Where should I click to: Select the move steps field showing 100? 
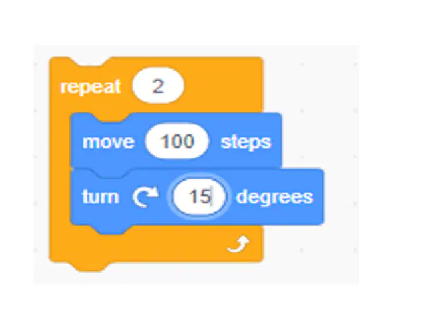[x=177, y=141]
